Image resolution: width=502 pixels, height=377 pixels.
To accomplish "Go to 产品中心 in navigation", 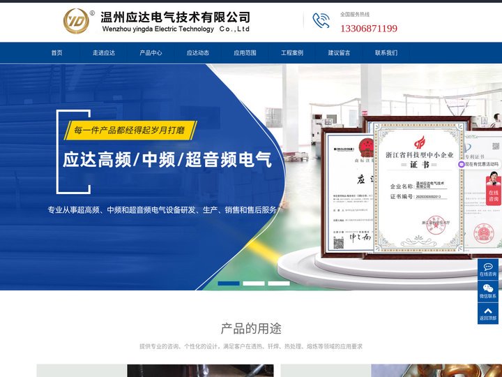I will click(151, 53).
